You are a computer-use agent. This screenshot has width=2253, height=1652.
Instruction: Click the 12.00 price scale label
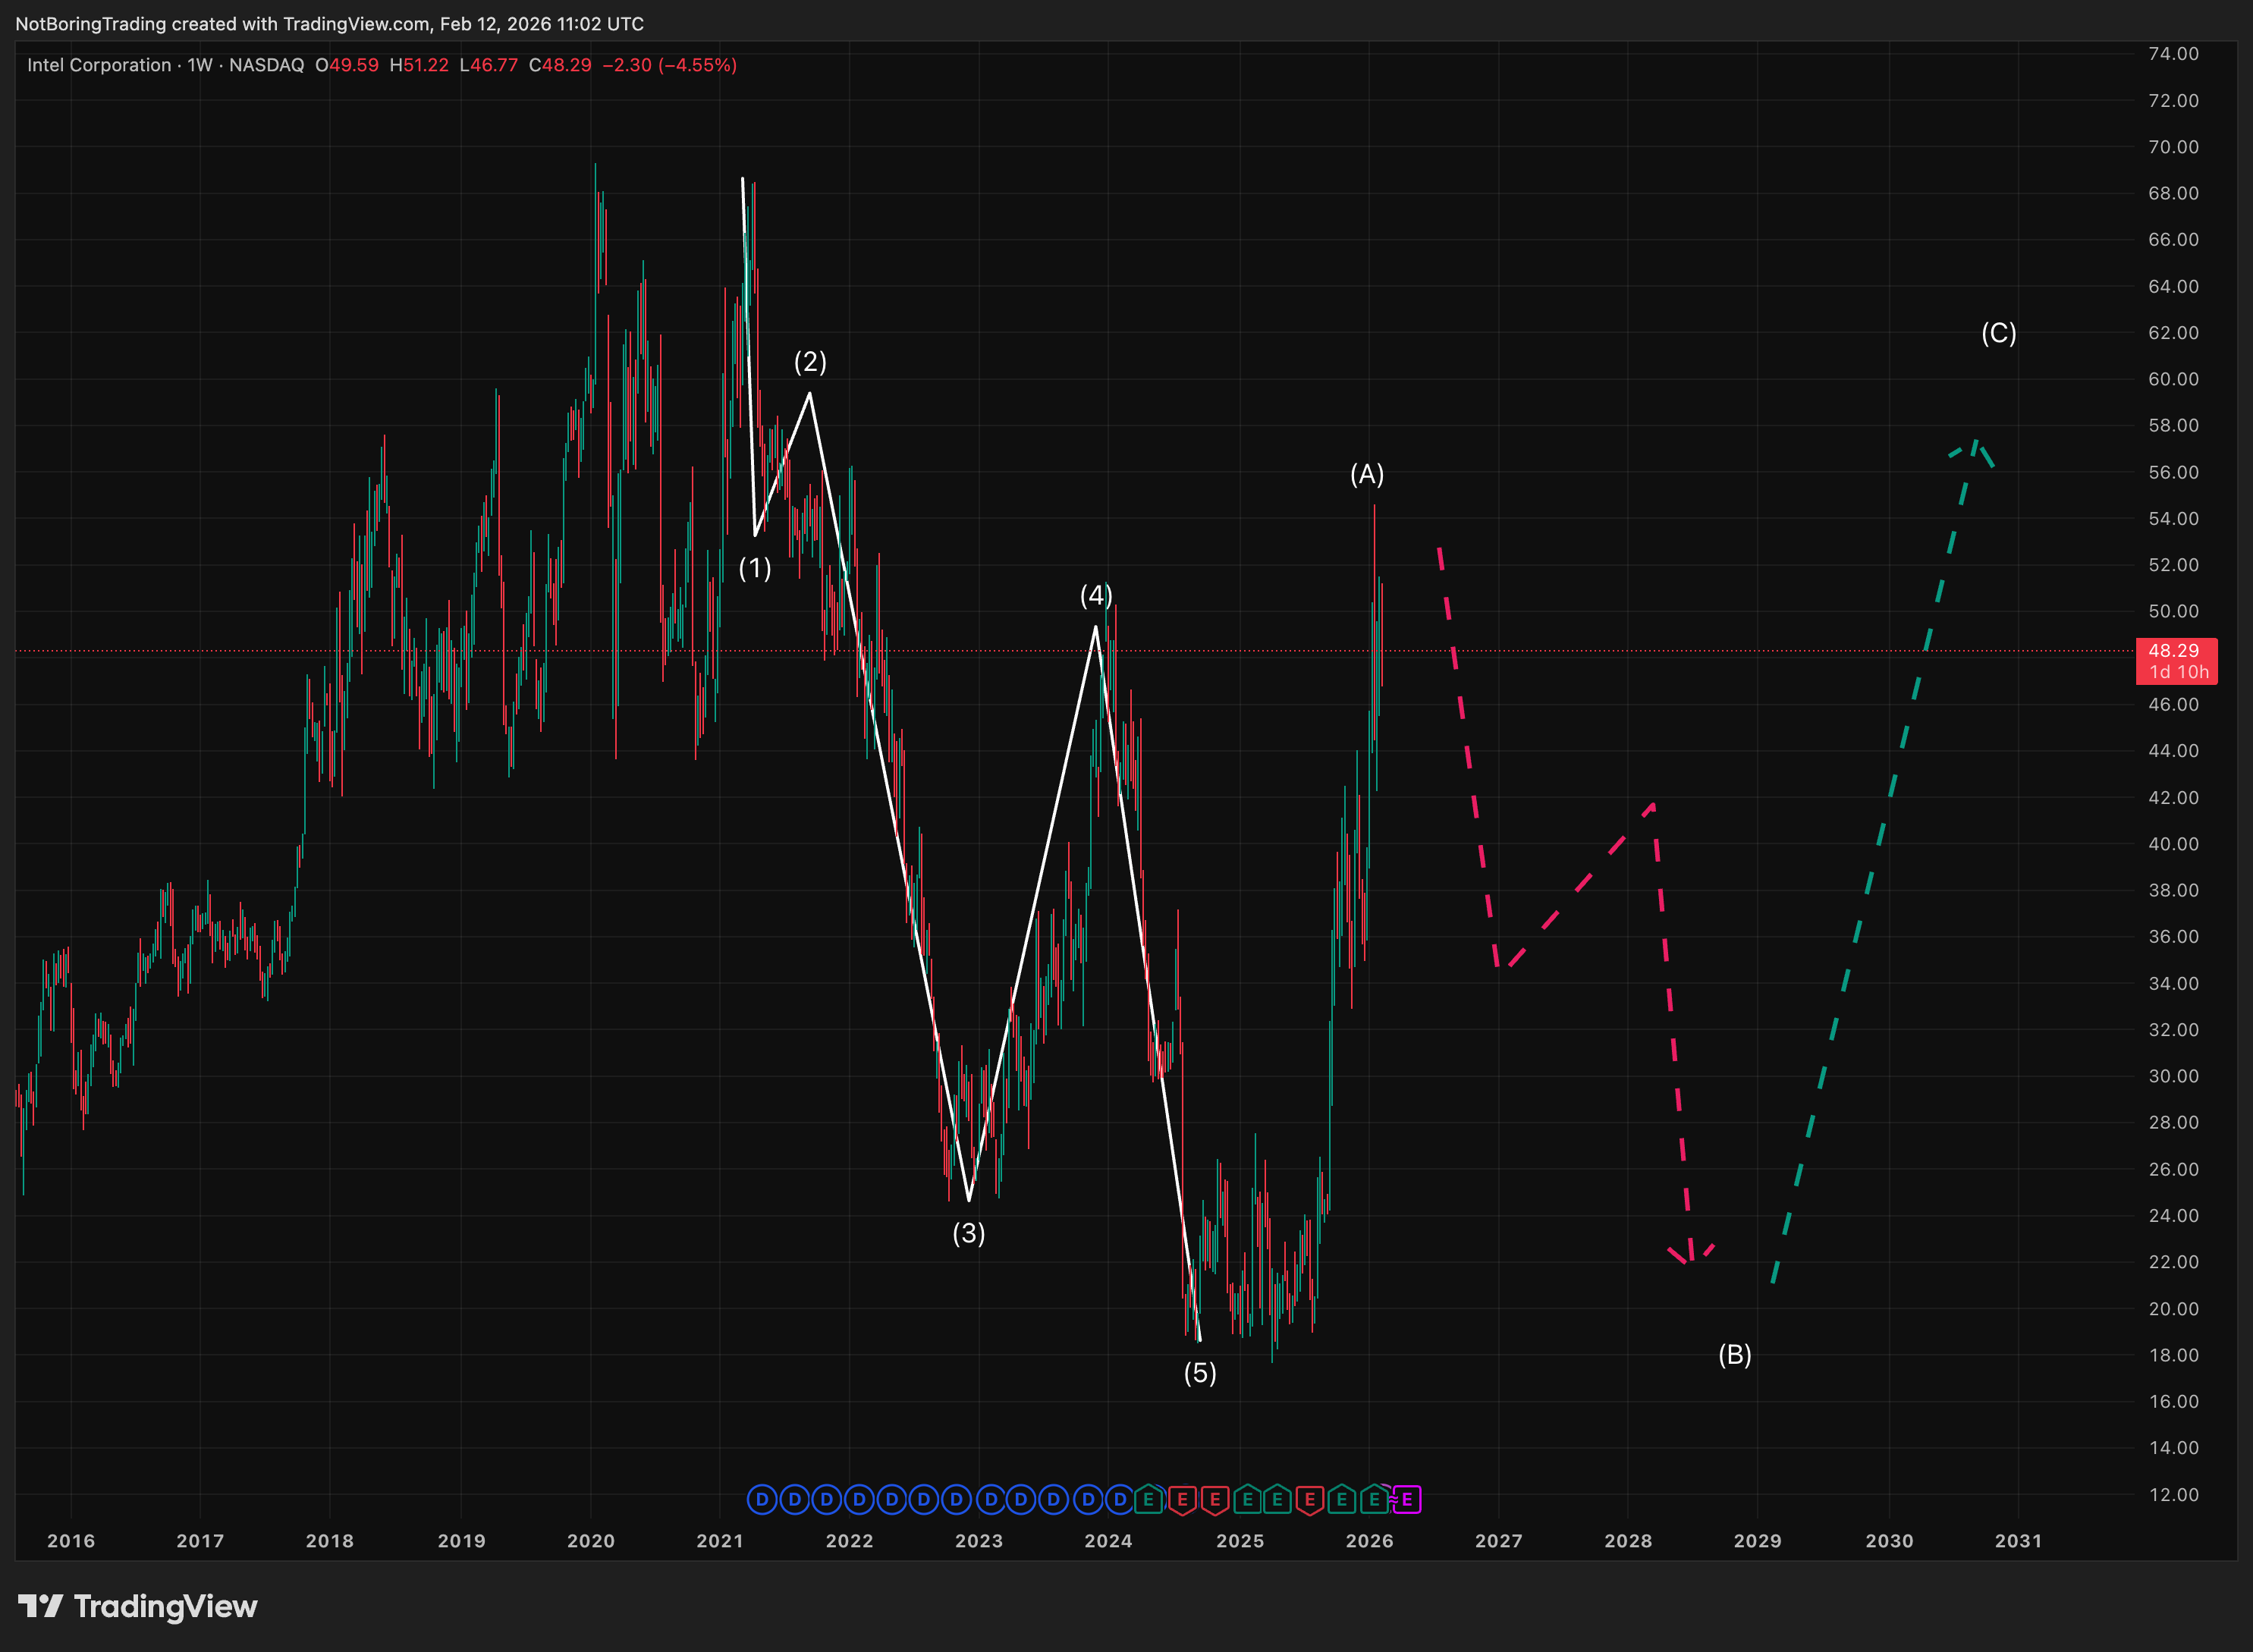tap(2174, 1495)
